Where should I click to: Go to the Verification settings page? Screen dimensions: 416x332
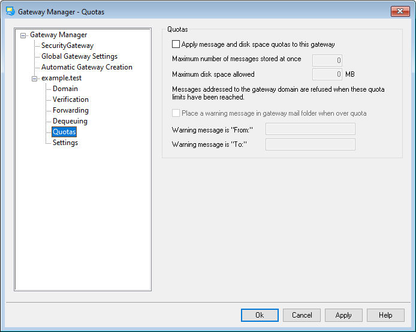coord(70,99)
